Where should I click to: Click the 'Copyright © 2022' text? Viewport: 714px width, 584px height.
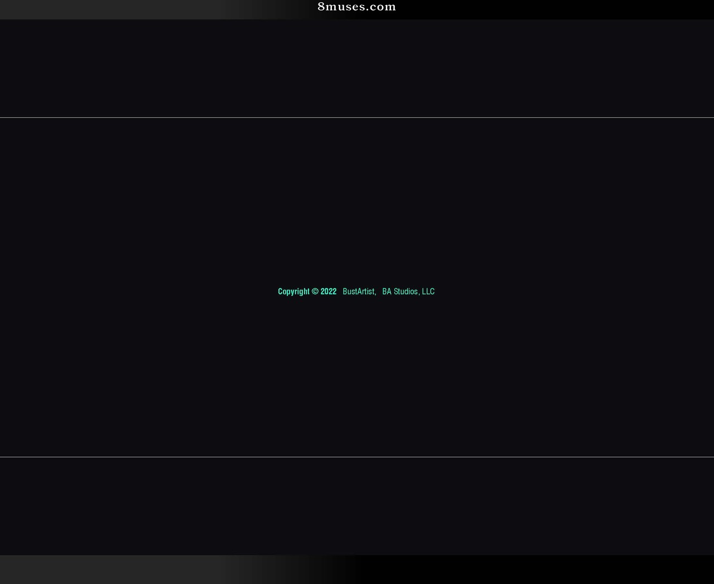tap(307, 291)
